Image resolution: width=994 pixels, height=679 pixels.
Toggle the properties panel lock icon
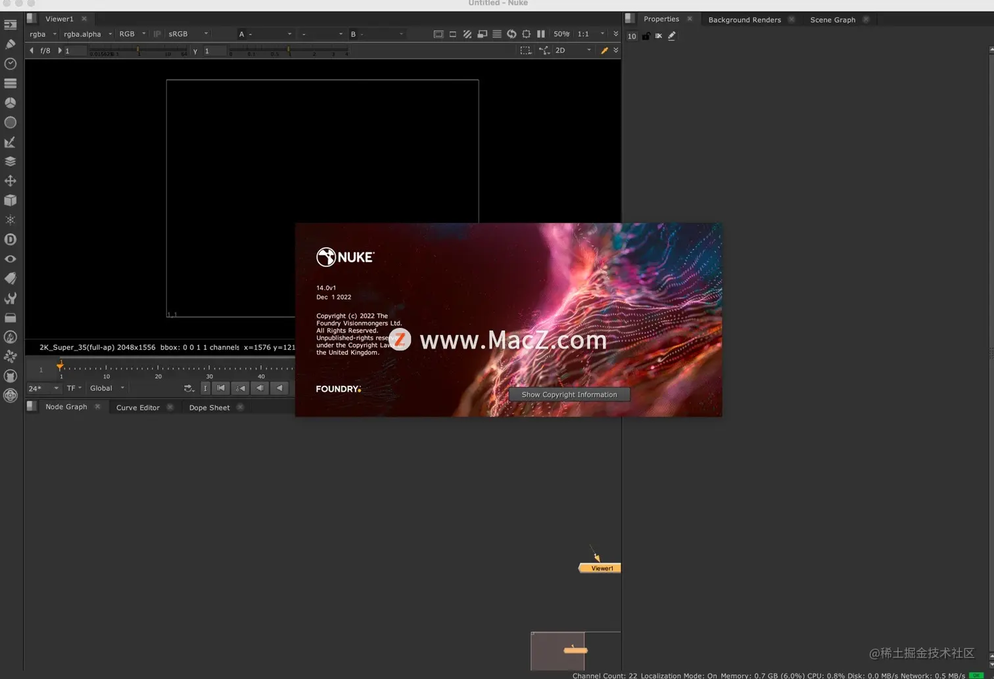[646, 36]
